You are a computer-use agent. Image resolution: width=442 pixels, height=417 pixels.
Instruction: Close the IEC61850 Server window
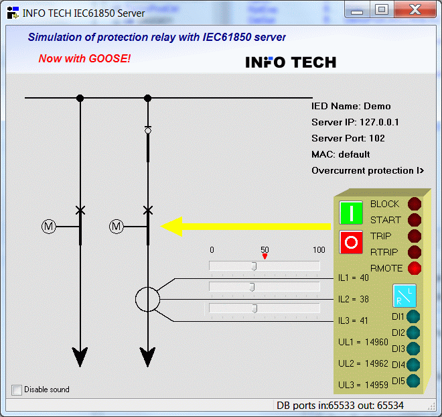pos(415,10)
